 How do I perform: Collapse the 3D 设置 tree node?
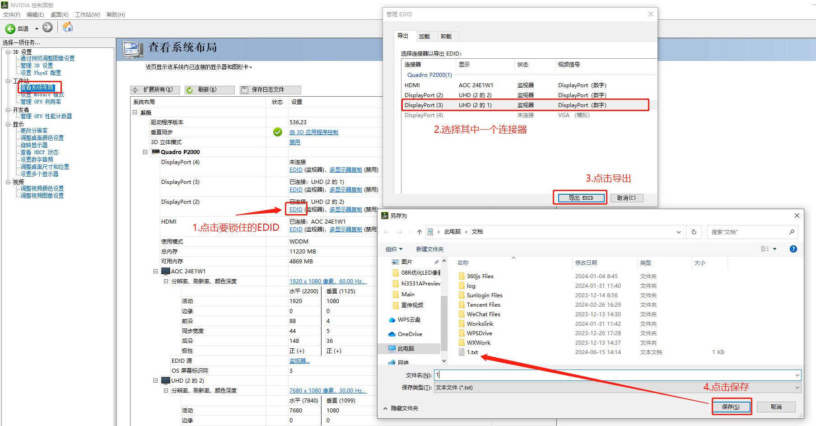[8, 52]
